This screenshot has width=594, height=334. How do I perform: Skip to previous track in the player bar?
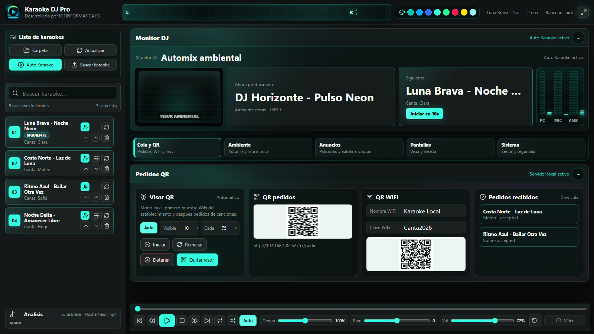pos(140,321)
